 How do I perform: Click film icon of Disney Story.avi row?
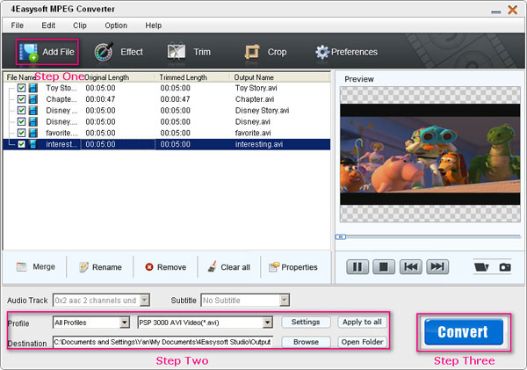click(x=33, y=111)
